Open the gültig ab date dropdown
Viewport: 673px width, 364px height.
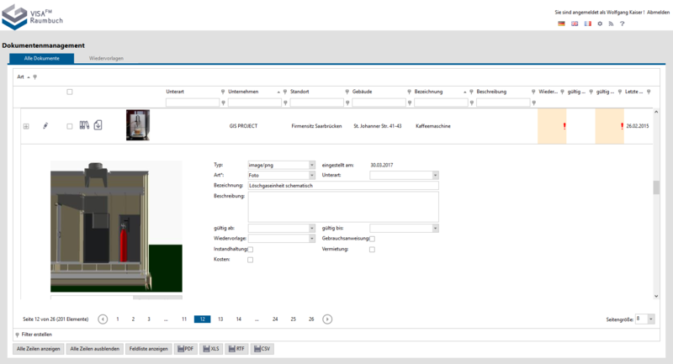(312, 229)
